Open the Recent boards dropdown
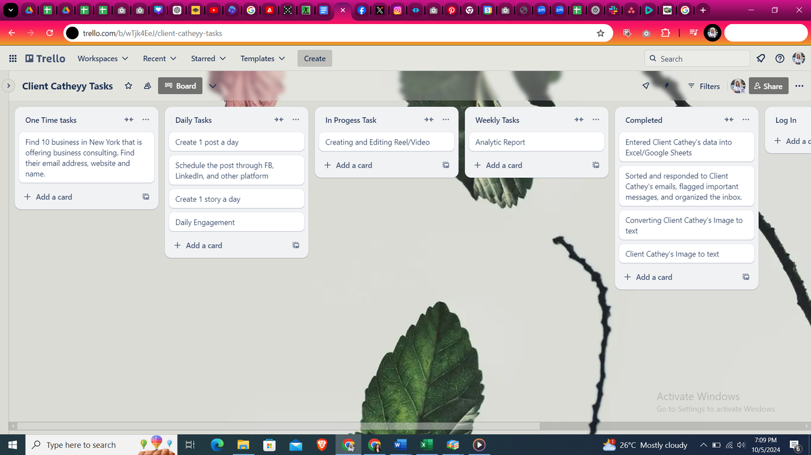 (159, 58)
